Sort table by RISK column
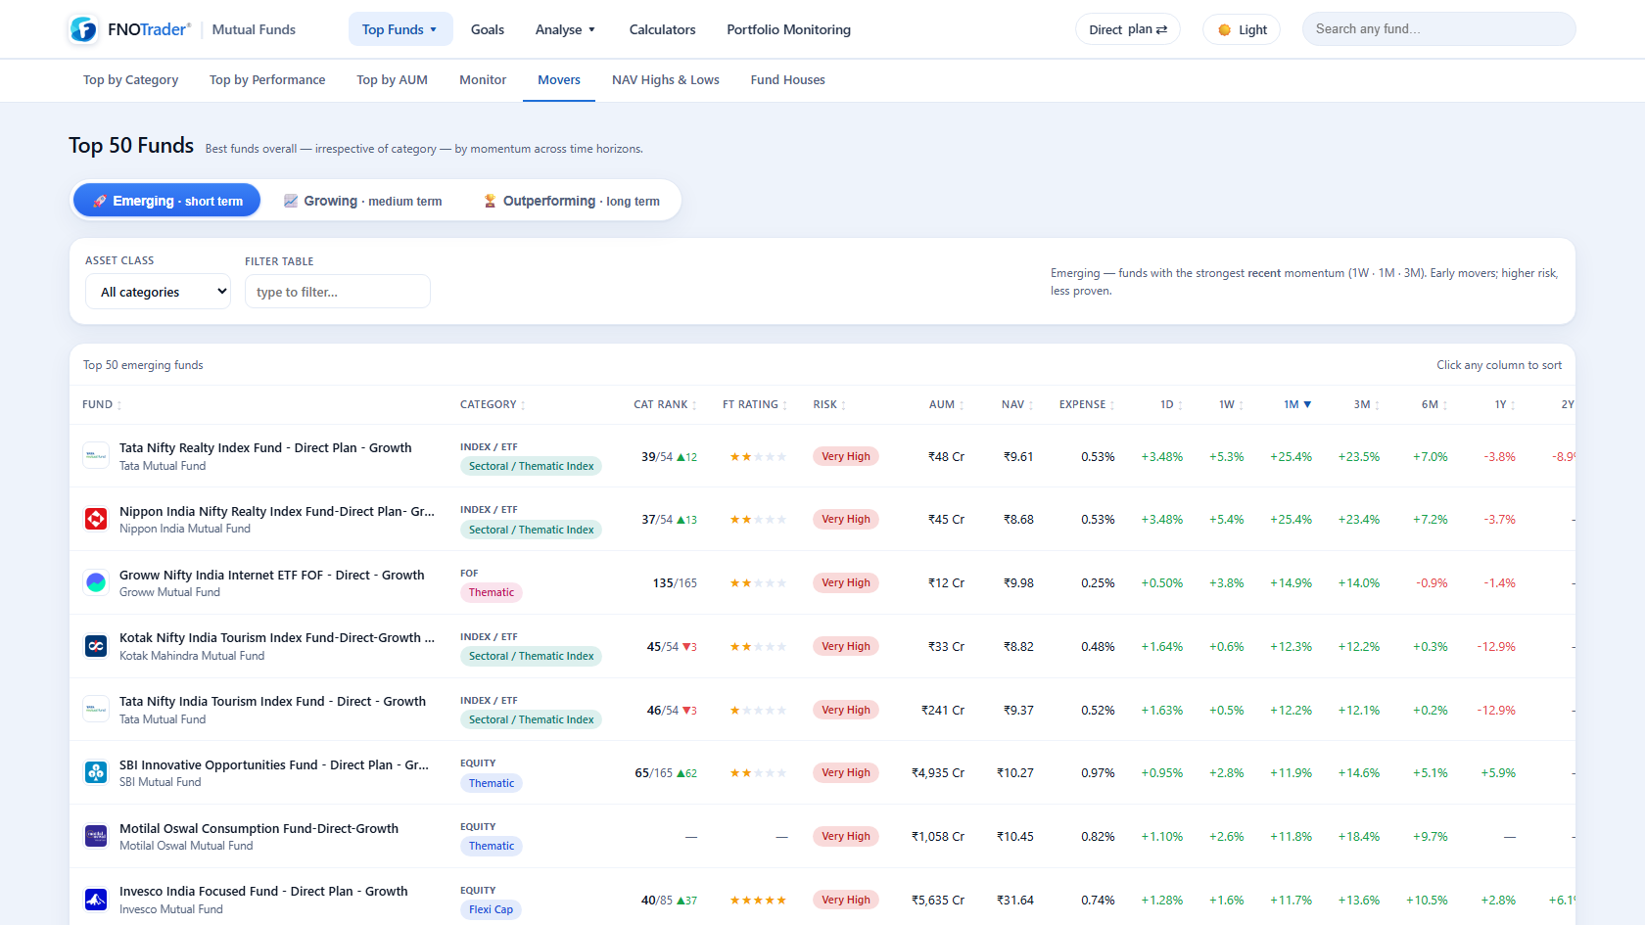The height and width of the screenshot is (925, 1645). click(x=829, y=404)
